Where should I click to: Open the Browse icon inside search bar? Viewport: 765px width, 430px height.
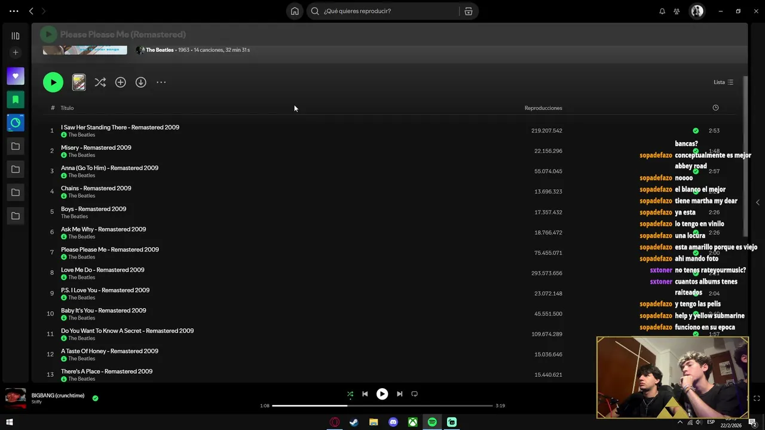pyautogui.click(x=469, y=11)
